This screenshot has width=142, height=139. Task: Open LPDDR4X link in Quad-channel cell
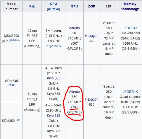coord(130,92)
